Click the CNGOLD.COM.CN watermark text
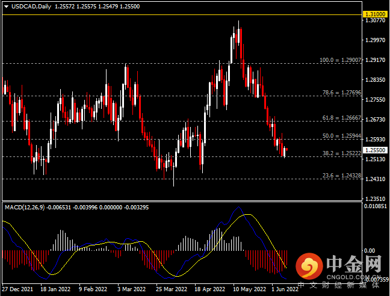Image resolution: width=390 pixels, height=296 pixels. click(x=353, y=277)
